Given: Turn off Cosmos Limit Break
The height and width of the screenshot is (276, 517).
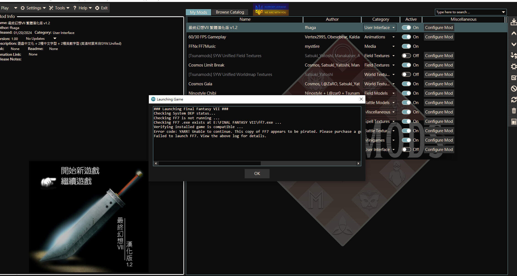Looking at the screenshot, I should 406,65.
